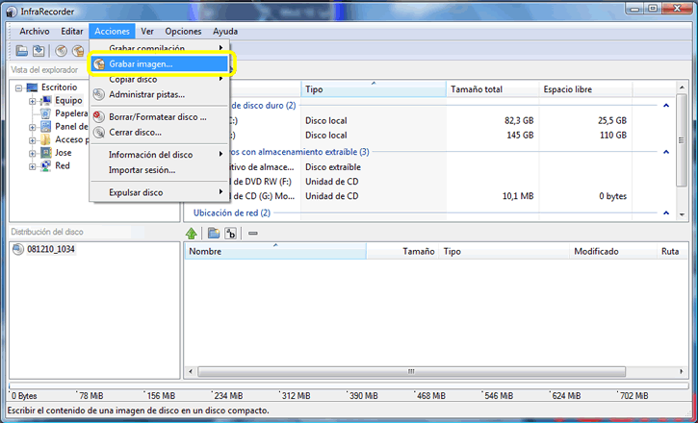Image resolution: width=698 pixels, height=423 pixels.
Task: Select the Red item in explorer tree
Action: click(x=62, y=165)
